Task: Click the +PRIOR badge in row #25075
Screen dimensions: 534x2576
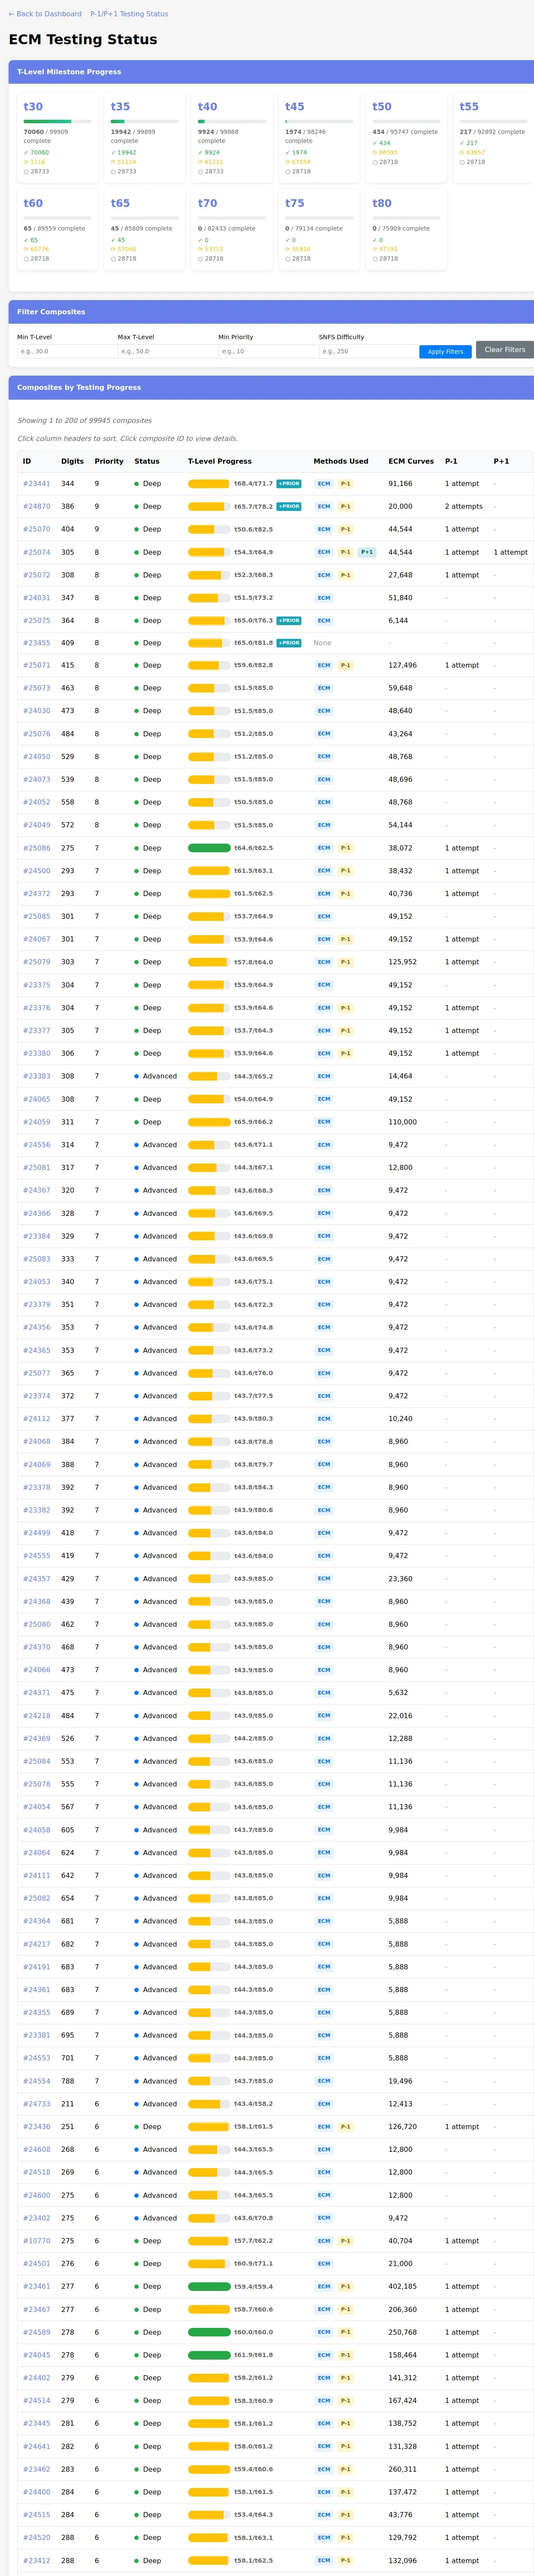Action: pos(289,620)
